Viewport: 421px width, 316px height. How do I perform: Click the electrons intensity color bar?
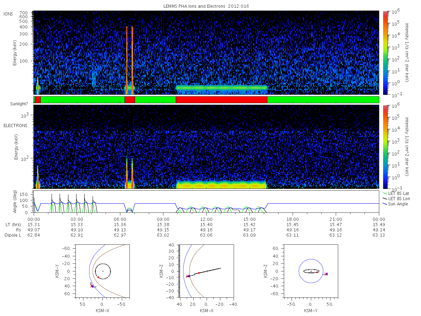(385, 147)
